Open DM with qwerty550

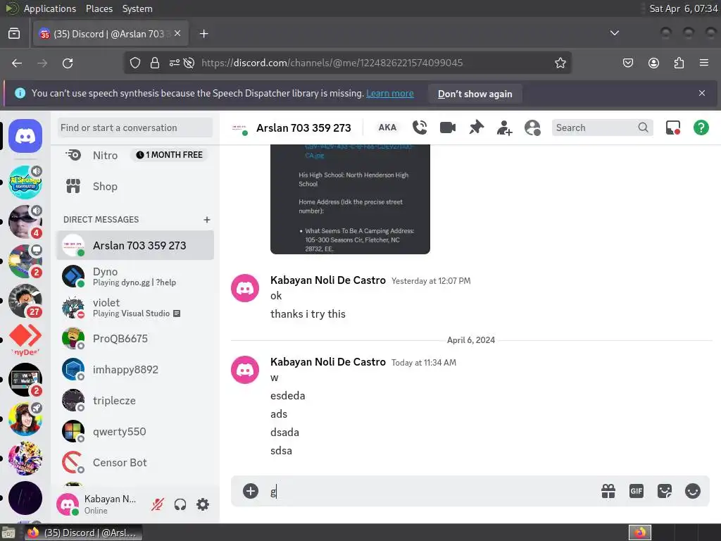pyautogui.click(x=135, y=432)
